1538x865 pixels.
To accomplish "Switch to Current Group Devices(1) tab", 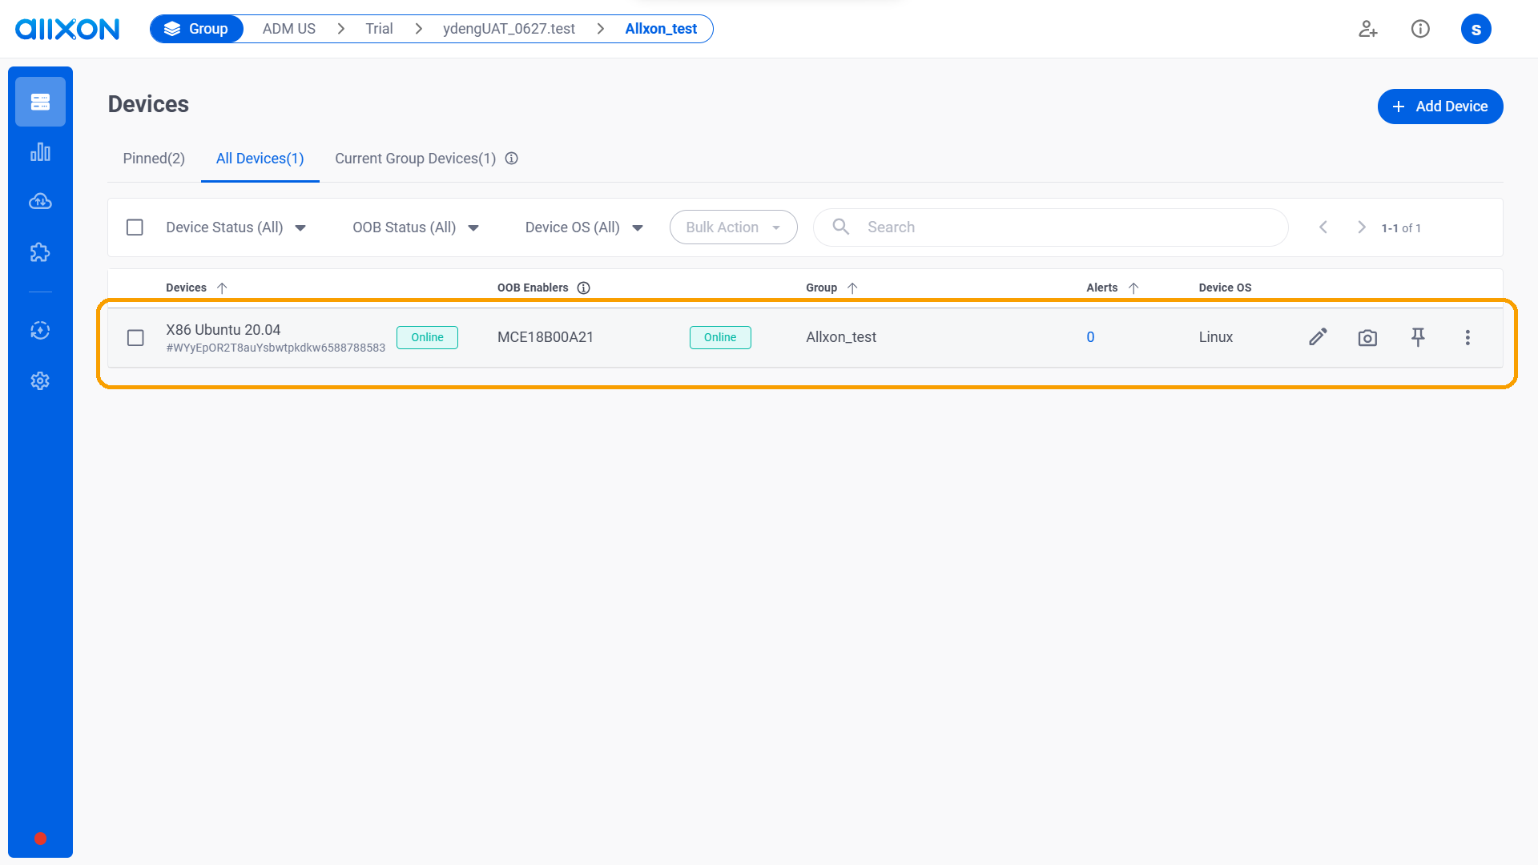I will (415, 159).
